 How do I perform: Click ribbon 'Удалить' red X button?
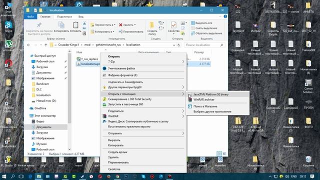(x=127, y=24)
